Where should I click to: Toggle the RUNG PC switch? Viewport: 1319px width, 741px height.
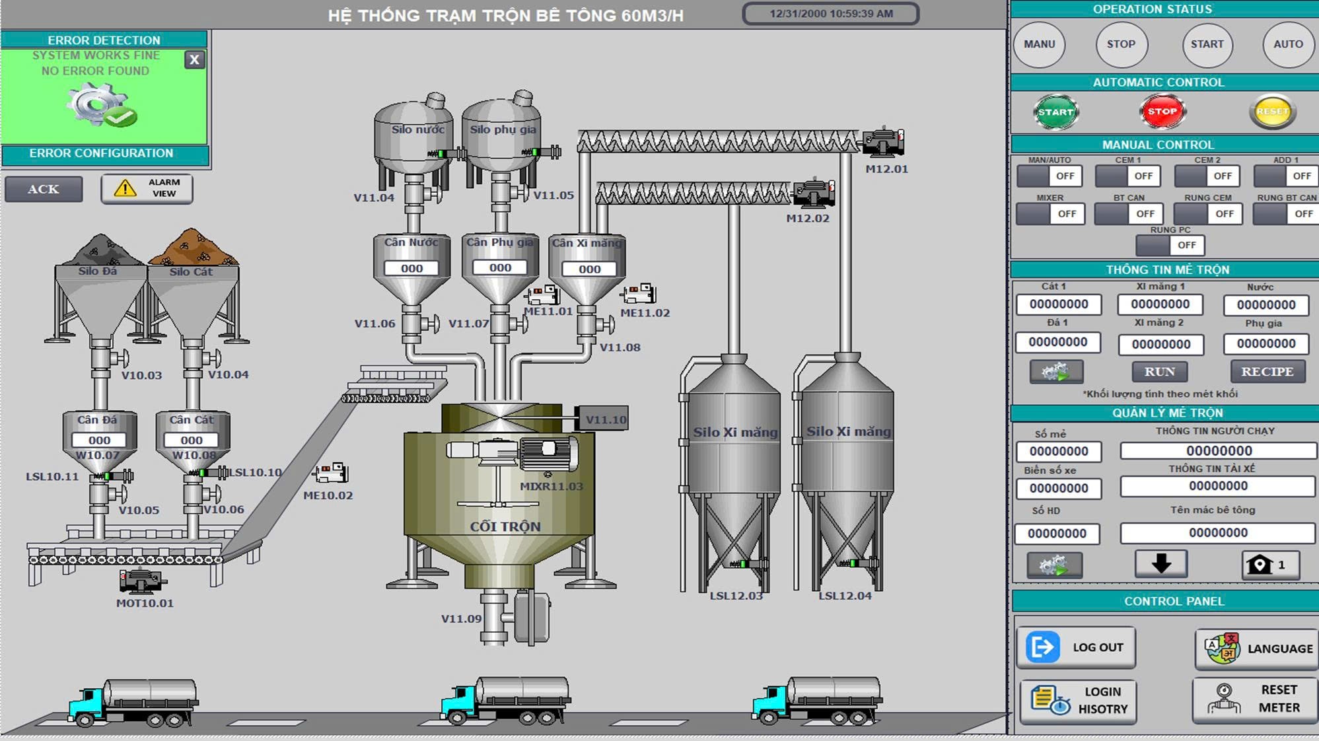(1170, 245)
